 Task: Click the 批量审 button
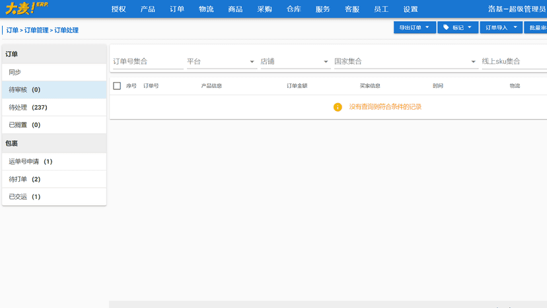[536, 28]
